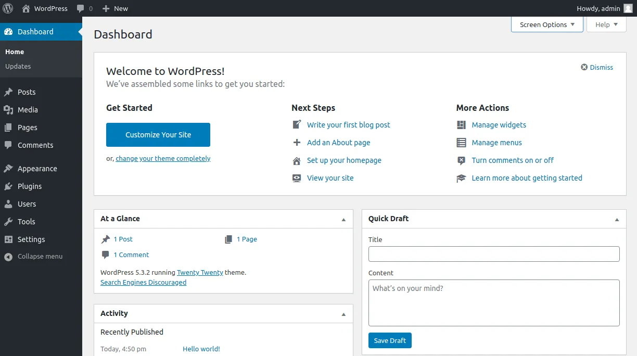Click the pages icon beside 1 Page

pos(228,239)
